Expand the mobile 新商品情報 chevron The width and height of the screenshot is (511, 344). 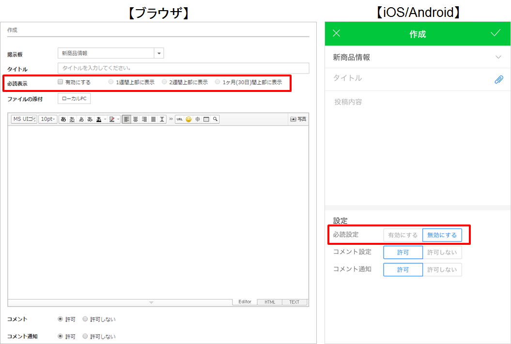pos(498,57)
